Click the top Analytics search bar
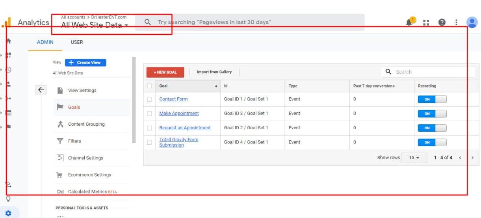The height and width of the screenshot is (218, 481). tap(250, 22)
